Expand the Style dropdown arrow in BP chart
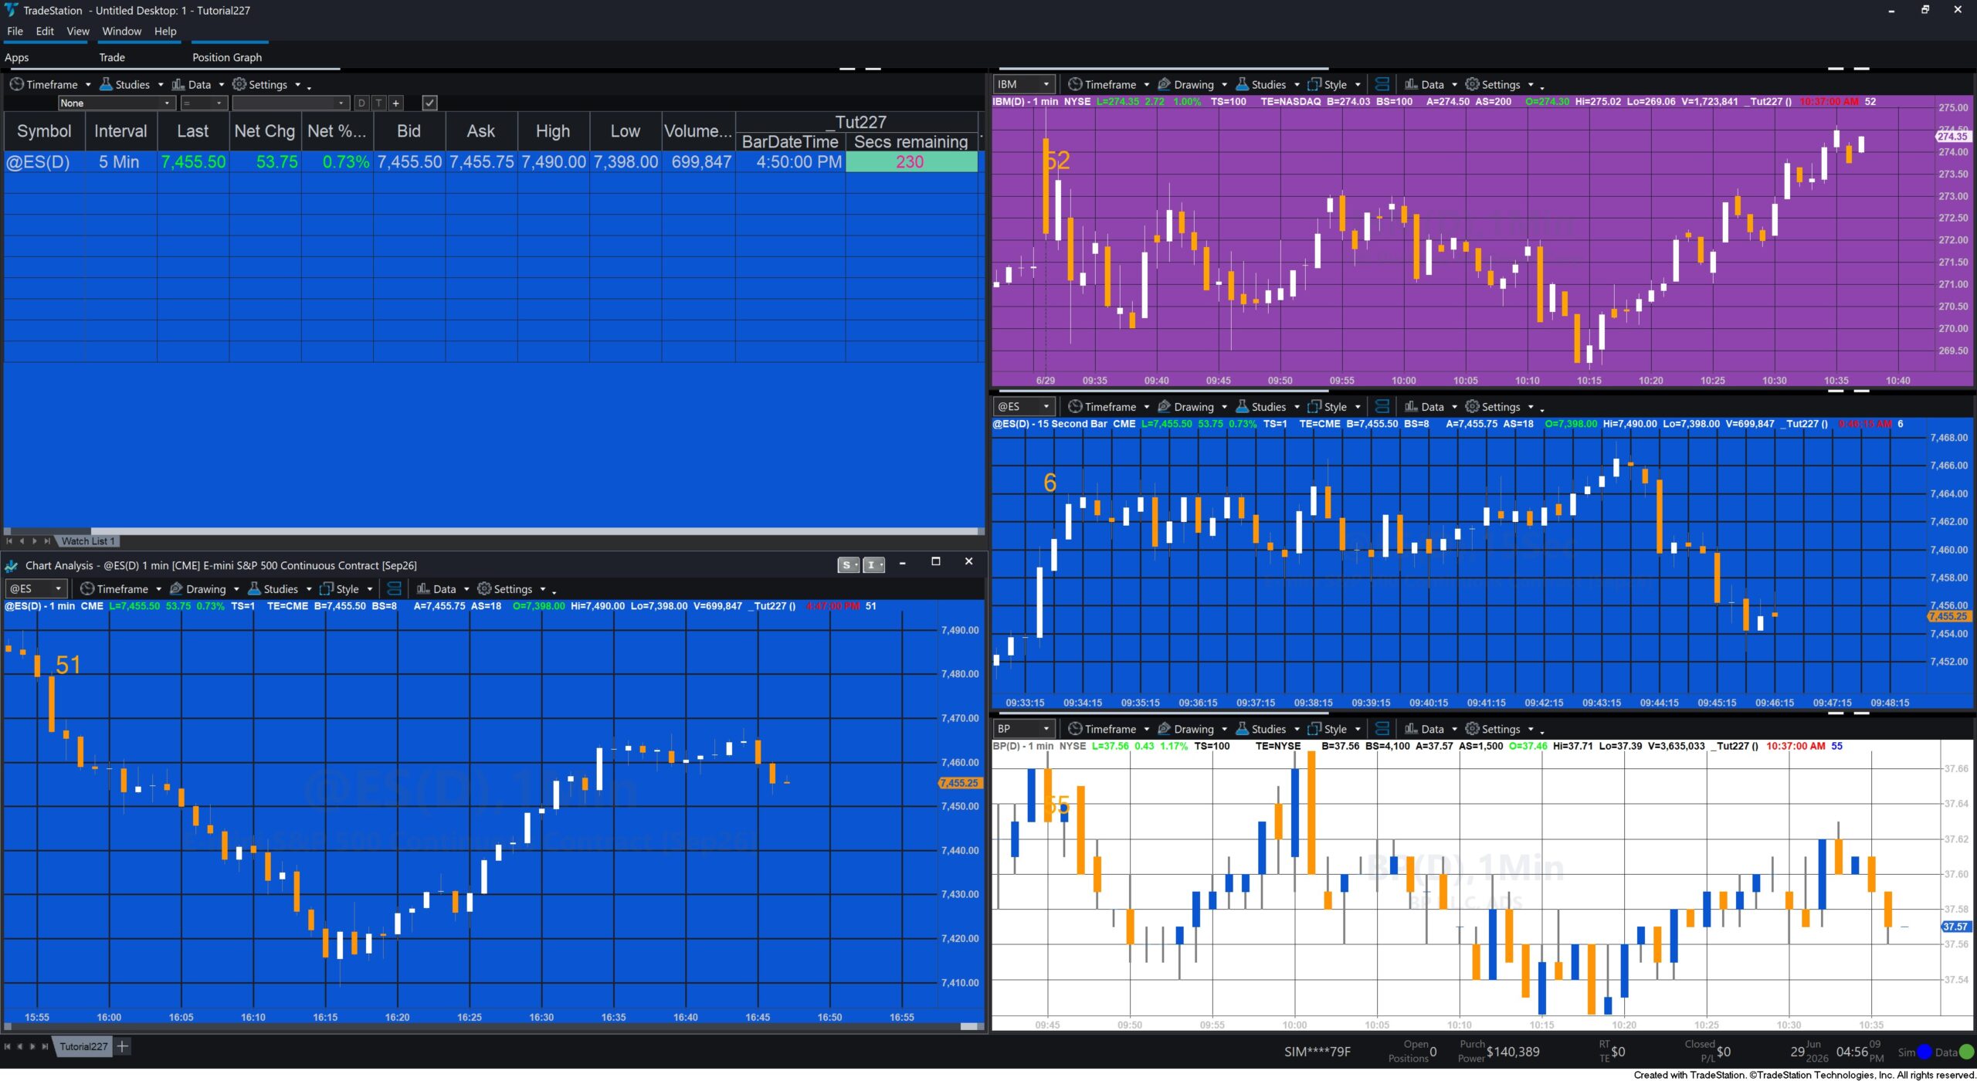Screen dimensions: 1977x1081 [x=1358, y=730]
